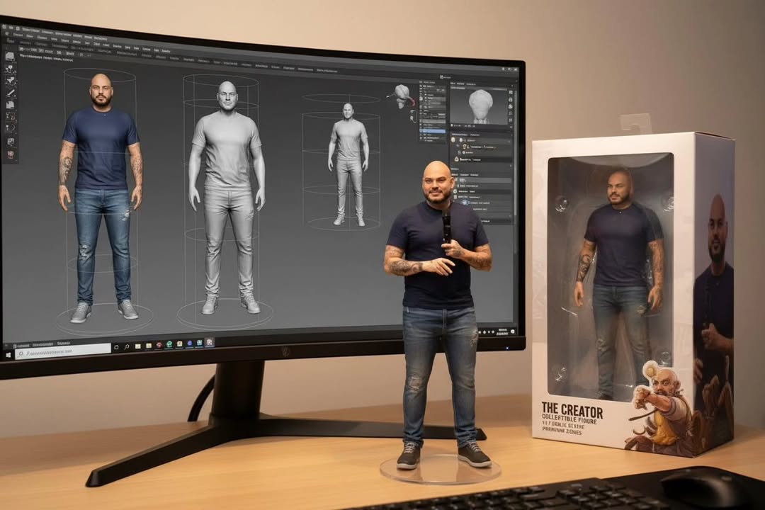
Task: Open the head preview thumbnail in right panel
Action: coord(481,107)
